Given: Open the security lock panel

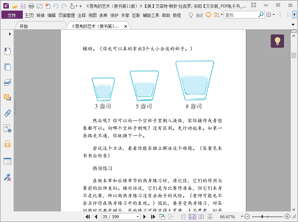Looking at the screenshot, I should (7, 144).
